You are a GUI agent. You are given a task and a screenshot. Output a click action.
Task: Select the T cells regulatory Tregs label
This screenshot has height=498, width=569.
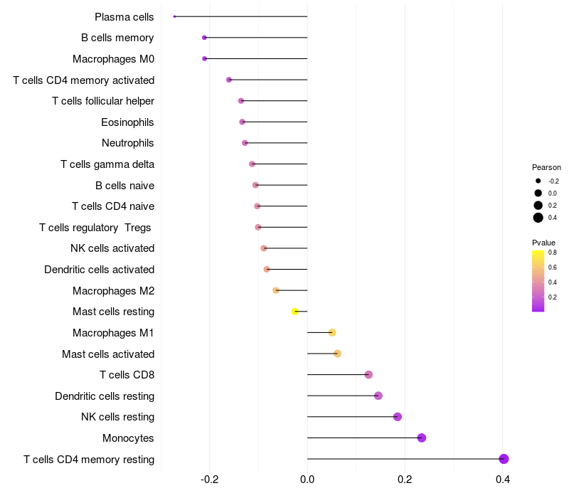pos(97,228)
